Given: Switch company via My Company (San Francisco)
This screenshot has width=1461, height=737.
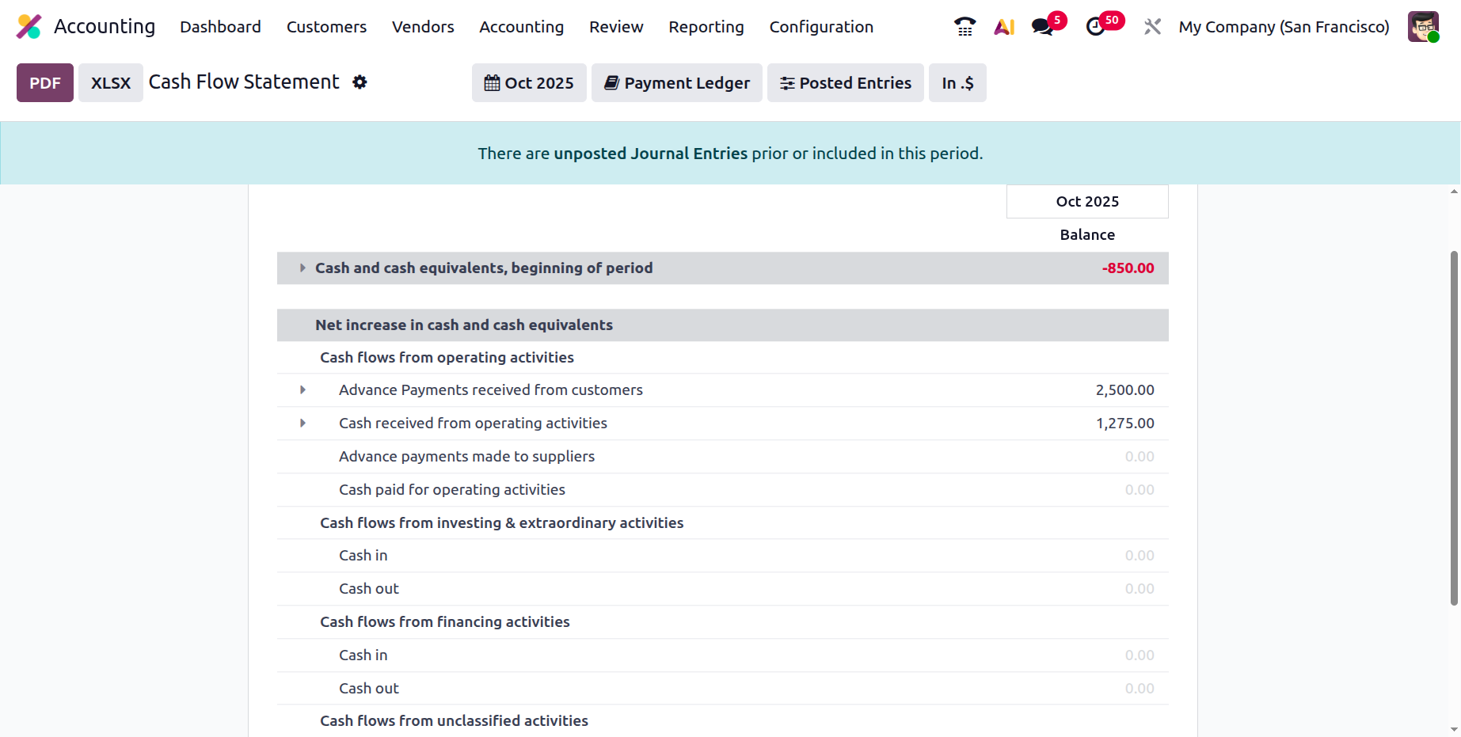Looking at the screenshot, I should coord(1284,27).
